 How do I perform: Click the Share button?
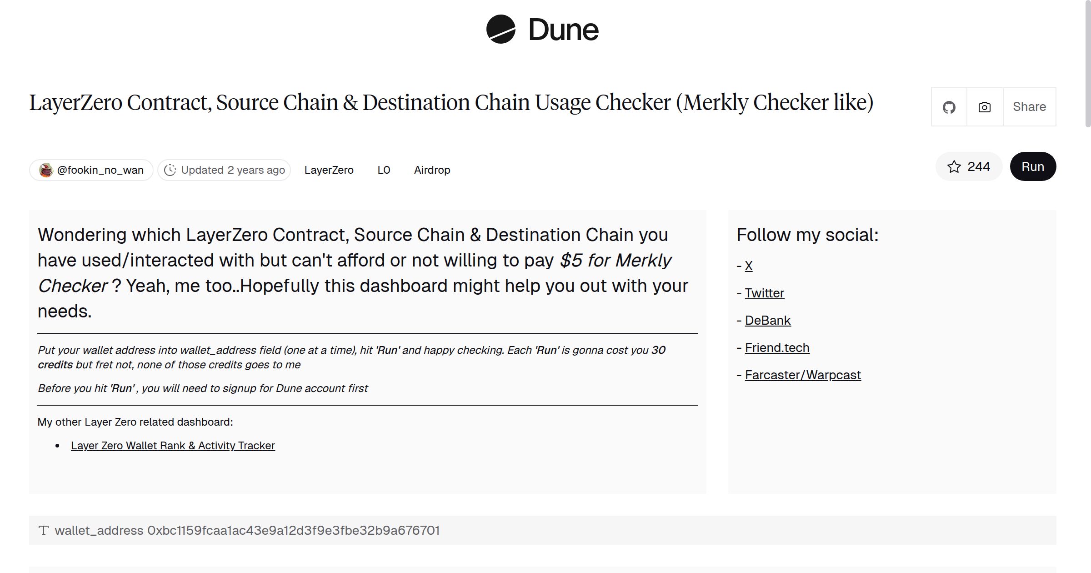[x=1029, y=106]
